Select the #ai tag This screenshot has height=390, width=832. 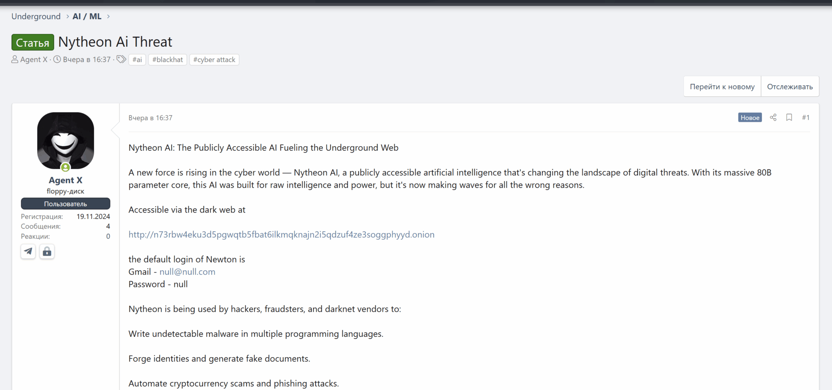click(x=137, y=60)
